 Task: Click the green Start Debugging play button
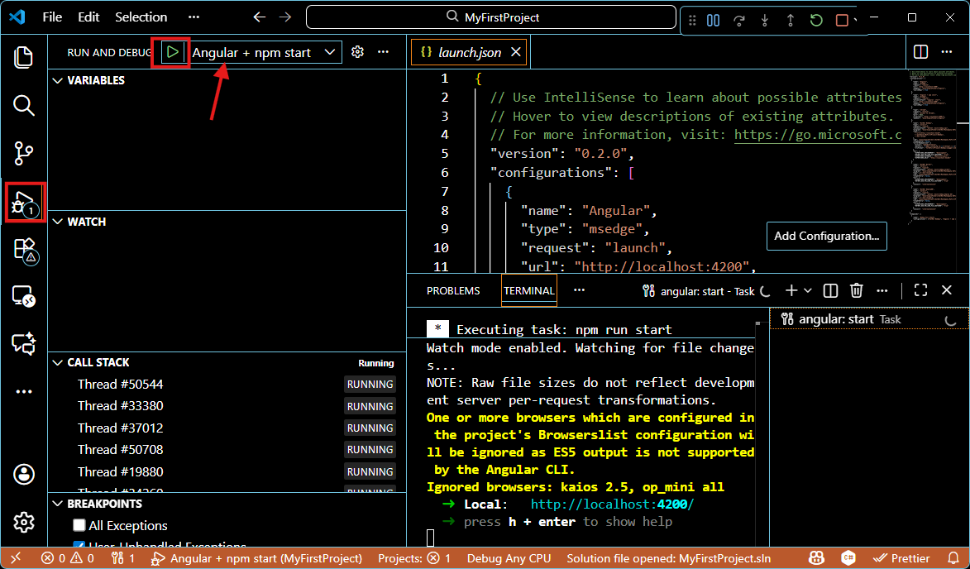[172, 52]
